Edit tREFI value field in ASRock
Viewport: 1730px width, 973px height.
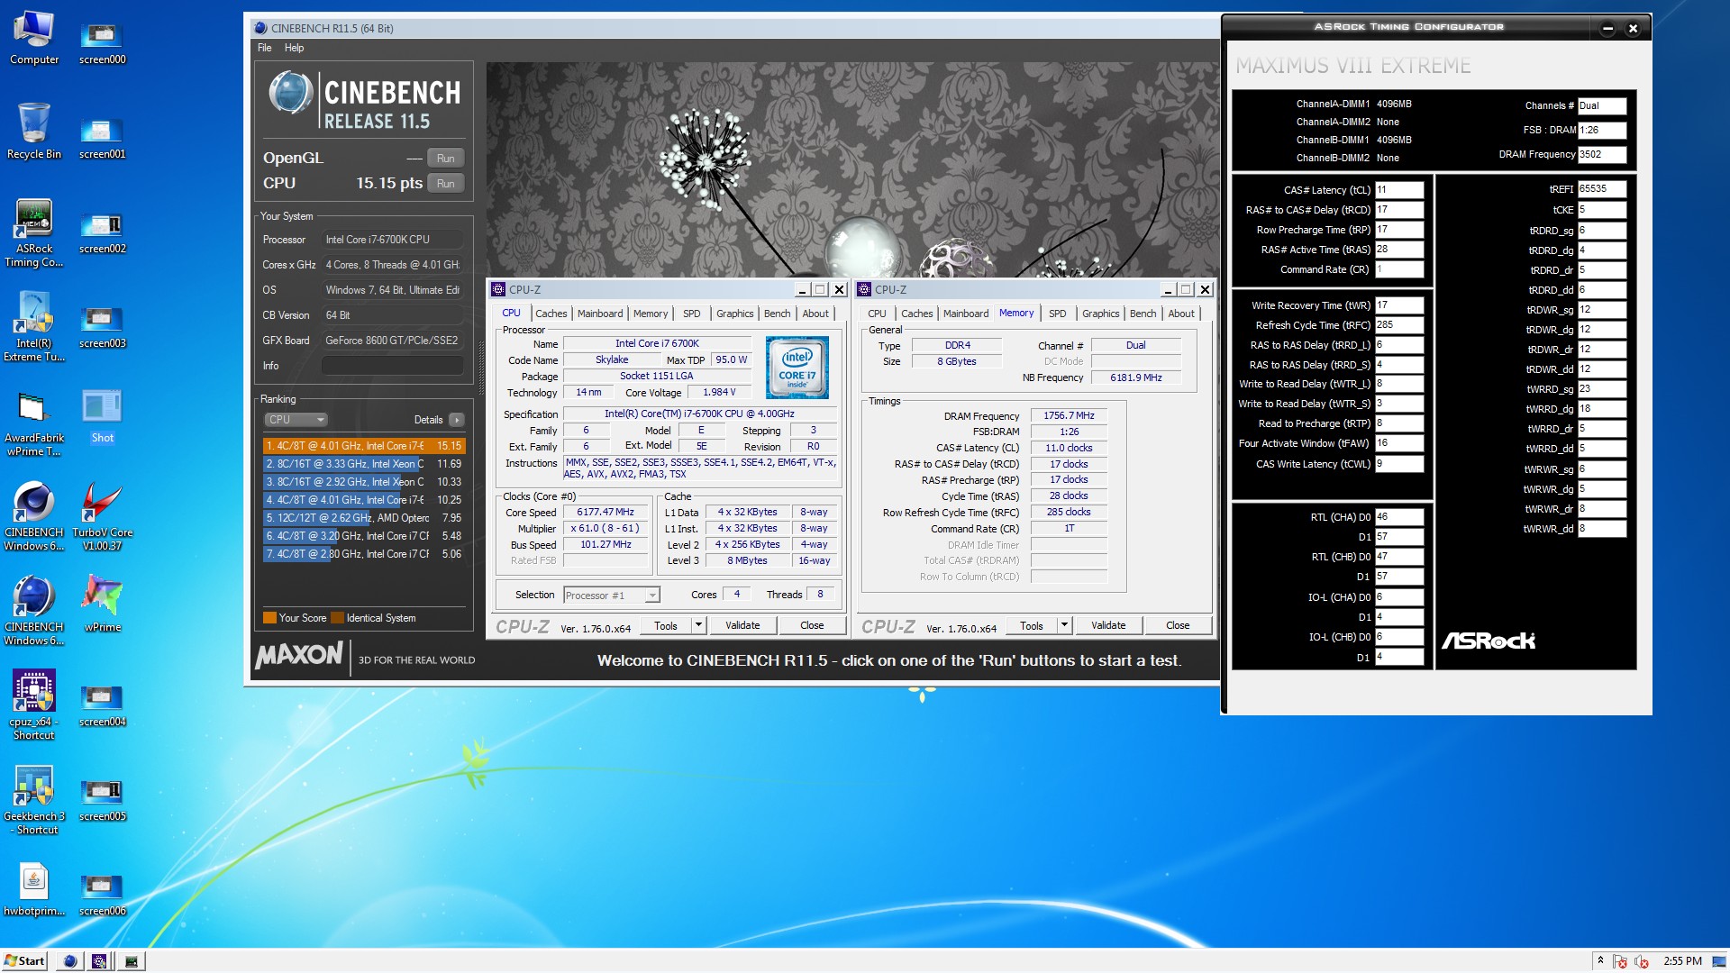[x=1602, y=189]
